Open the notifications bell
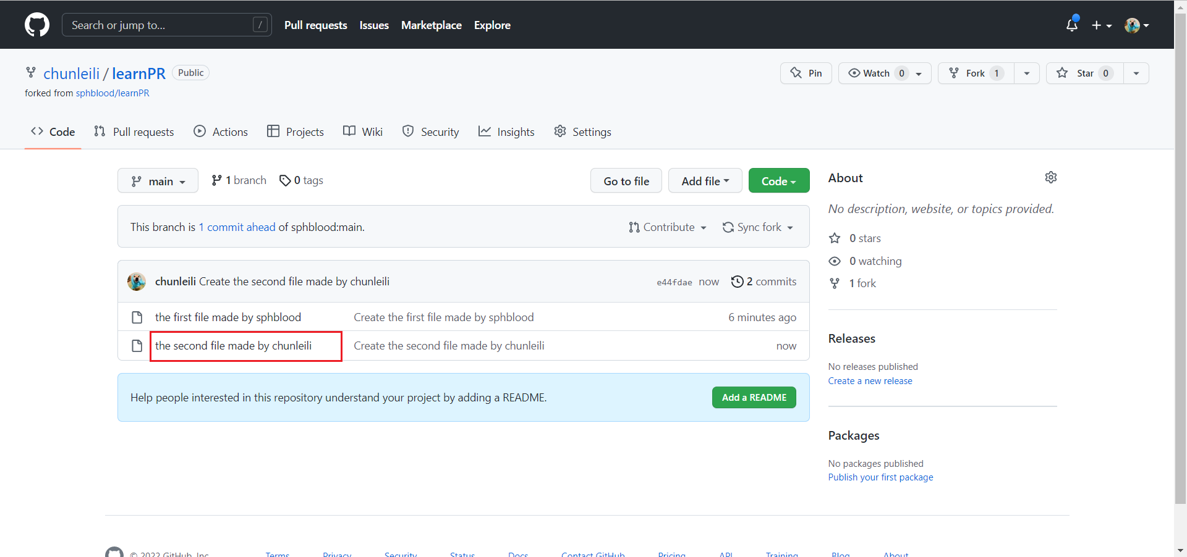1187x557 pixels. click(x=1072, y=25)
